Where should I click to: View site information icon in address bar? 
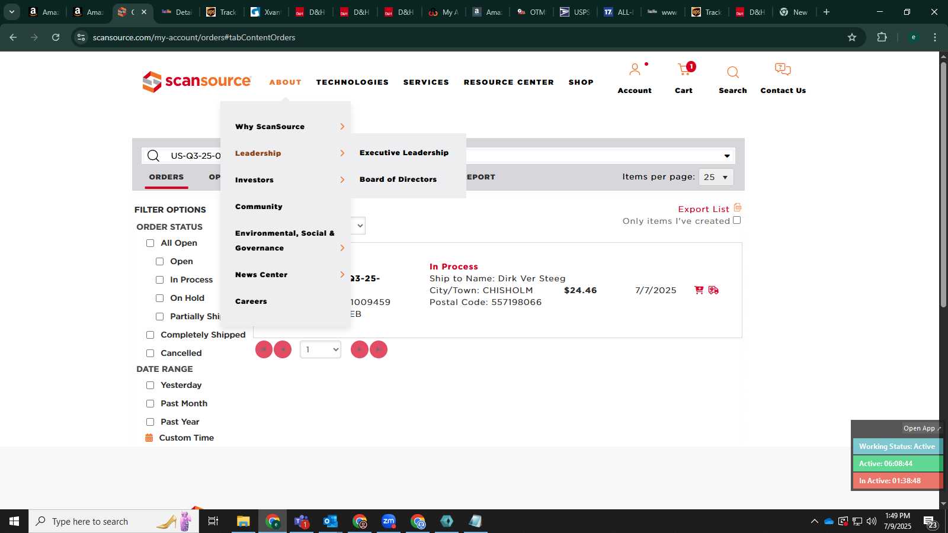click(x=81, y=37)
